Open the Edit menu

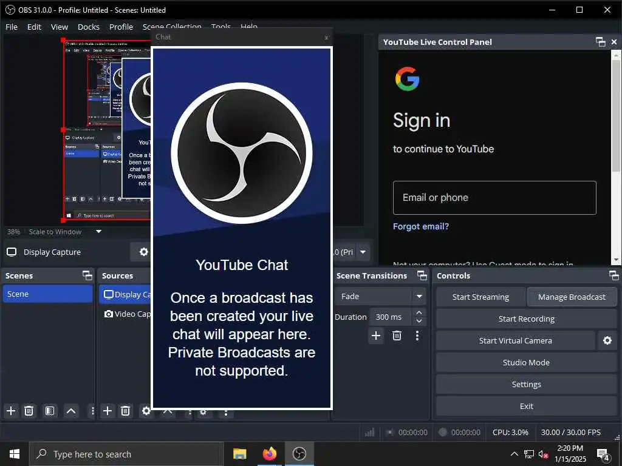(x=34, y=27)
